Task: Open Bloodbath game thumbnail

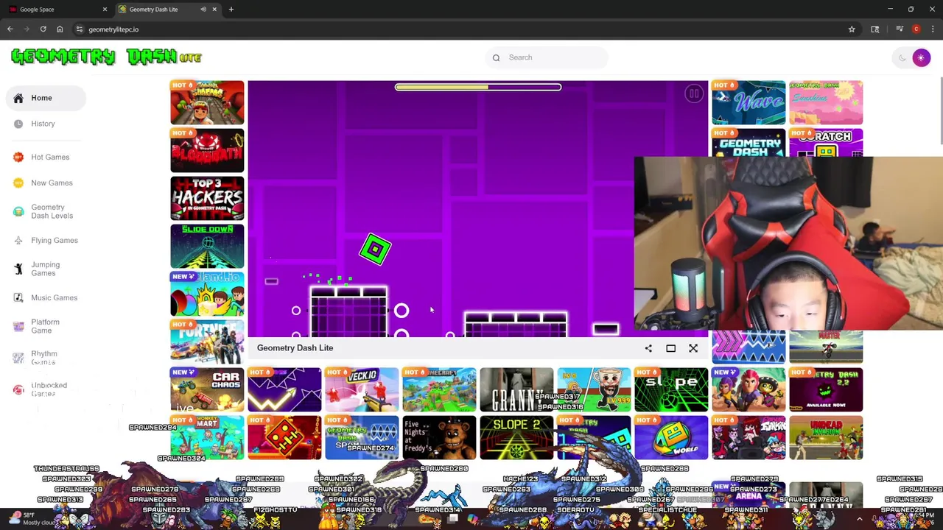Action: (207, 150)
